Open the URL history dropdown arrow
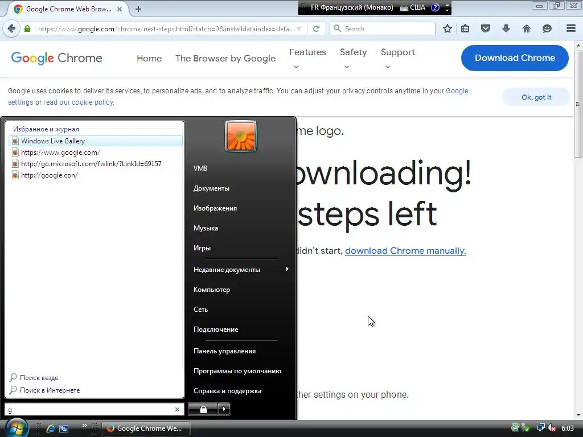 tap(299, 28)
